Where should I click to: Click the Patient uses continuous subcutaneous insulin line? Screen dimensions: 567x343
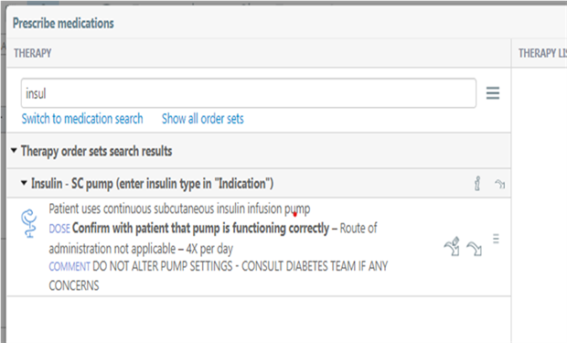pyautogui.click(x=179, y=209)
